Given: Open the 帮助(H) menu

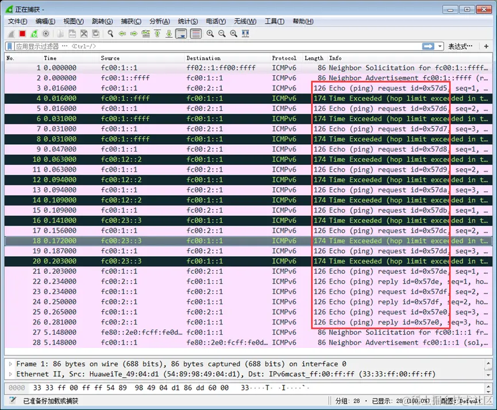Looking at the screenshot, I should [x=303, y=21].
